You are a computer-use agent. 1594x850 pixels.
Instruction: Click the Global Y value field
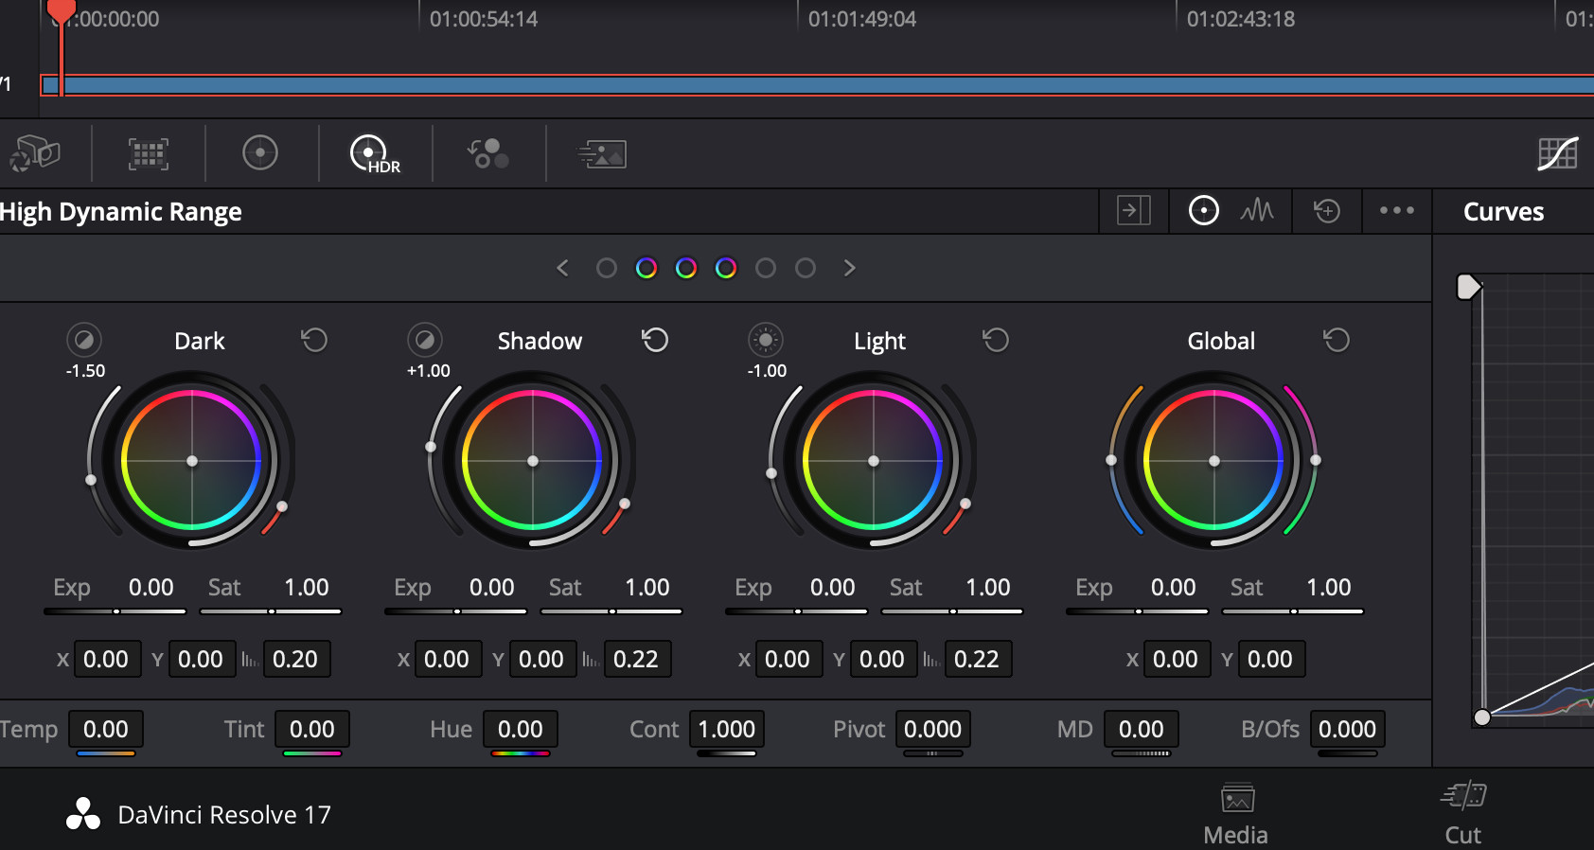(x=1270, y=659)
